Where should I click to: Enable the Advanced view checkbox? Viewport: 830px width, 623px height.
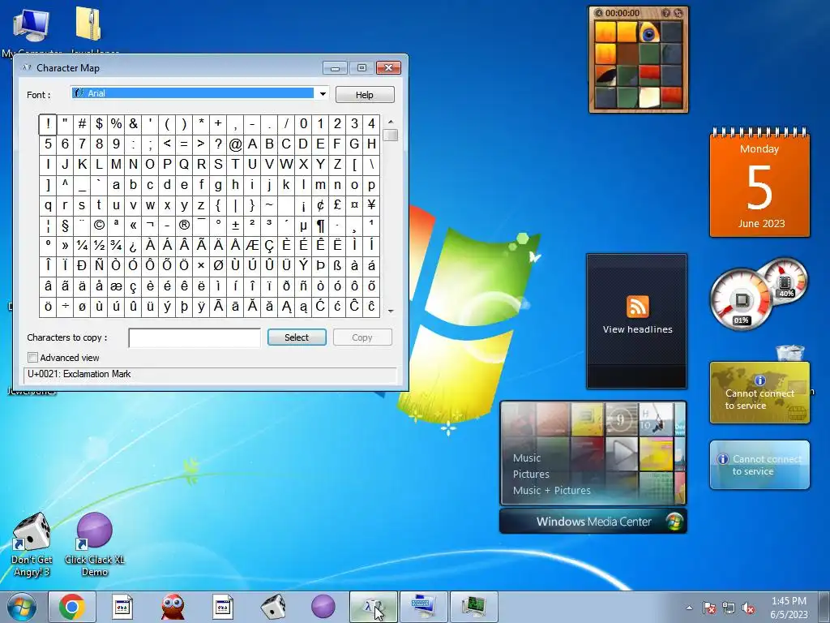click(x=32, y=358)
